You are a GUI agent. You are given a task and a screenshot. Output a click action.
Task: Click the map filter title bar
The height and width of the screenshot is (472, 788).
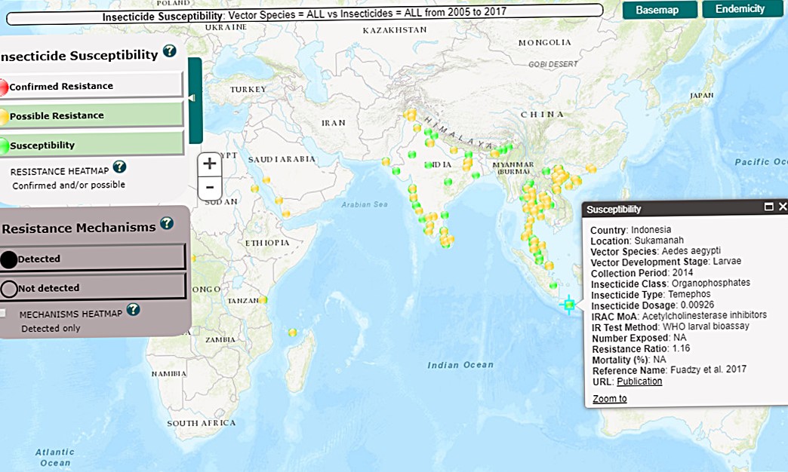click(x=304, y=14)
